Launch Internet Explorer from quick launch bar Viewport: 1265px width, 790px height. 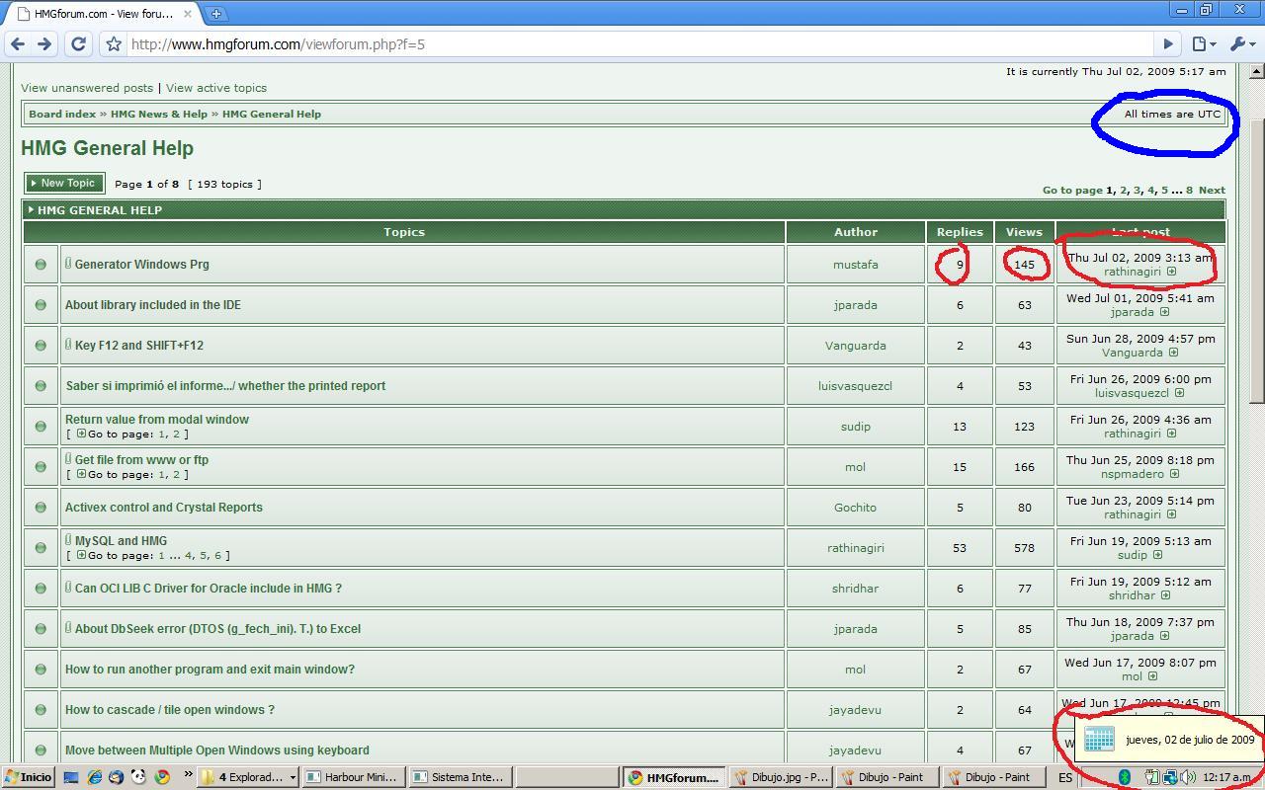(x=94, y=777)
